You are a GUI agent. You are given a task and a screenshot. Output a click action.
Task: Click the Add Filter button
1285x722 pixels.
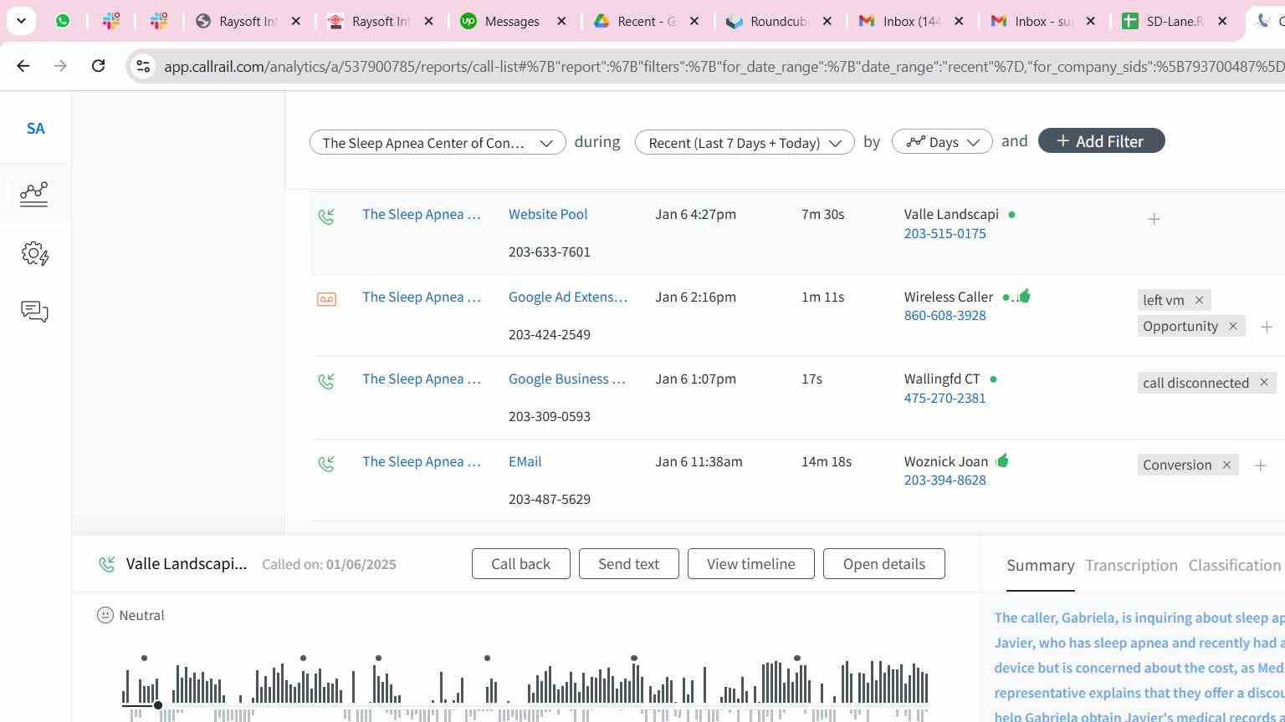pyautogui.click(x=1101, y=141)
